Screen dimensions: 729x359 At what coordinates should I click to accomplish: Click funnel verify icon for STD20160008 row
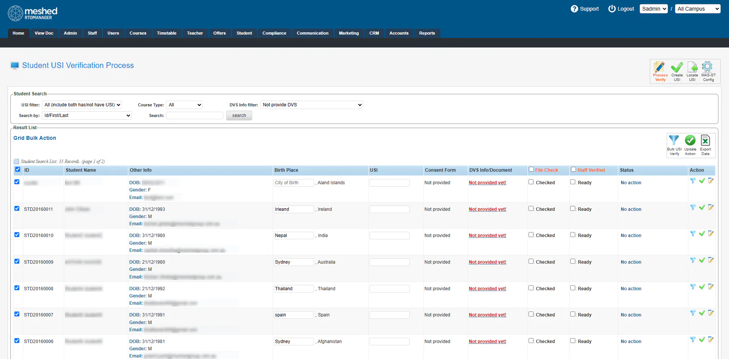[x=693, y=287]
